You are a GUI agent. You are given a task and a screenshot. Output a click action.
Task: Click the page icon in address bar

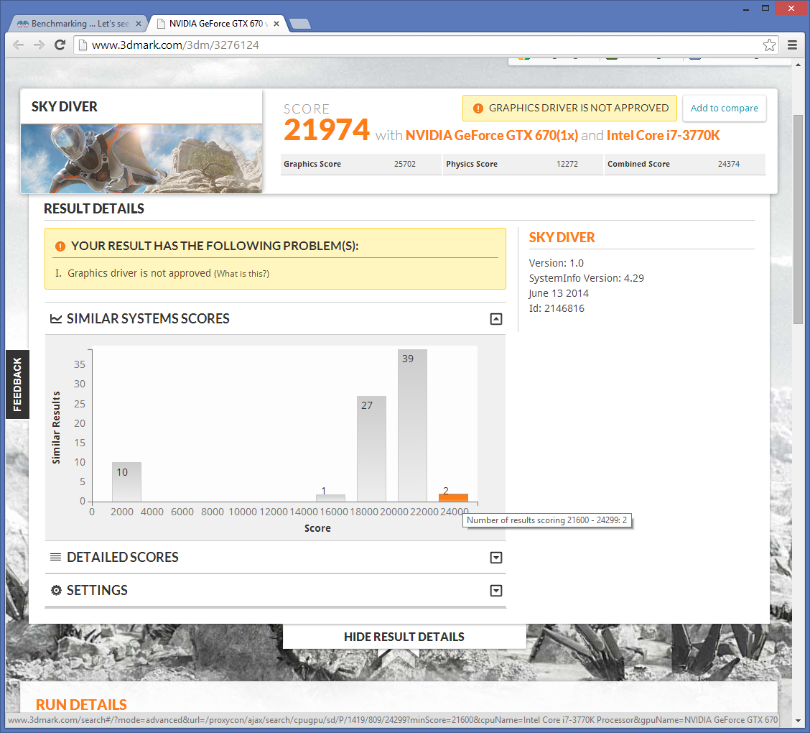point(82,45)
